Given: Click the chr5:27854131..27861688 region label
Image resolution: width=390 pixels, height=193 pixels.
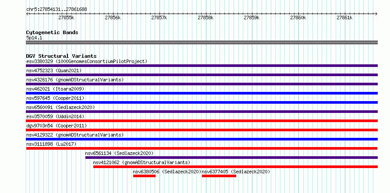Looking at the screenshot, I should (57, 10).
